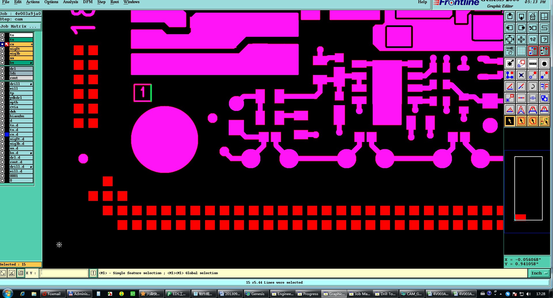Open the Actions menu
Screen dimensions: 553x298
tap(33, 2)
